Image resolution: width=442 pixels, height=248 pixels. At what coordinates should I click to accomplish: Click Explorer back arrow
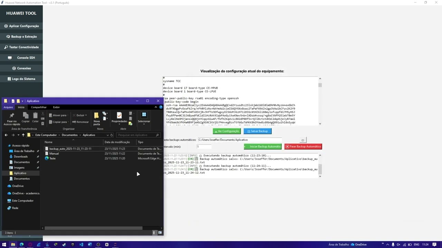coord(6,135)
